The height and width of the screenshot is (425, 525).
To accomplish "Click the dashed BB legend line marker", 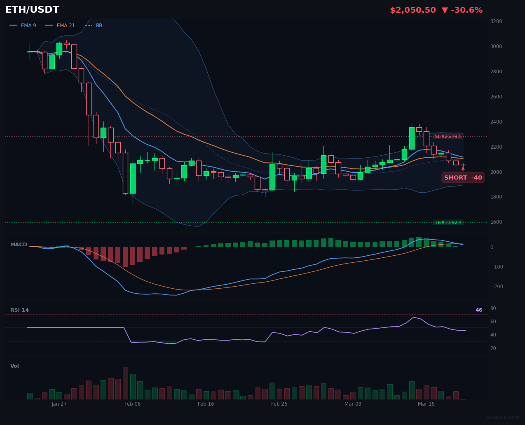I will (x=88, y=26).
